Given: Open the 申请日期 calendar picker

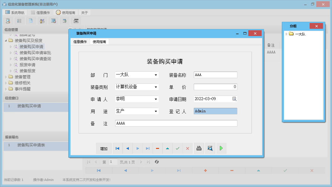Looking at the screenshot, I should point(234,99).
